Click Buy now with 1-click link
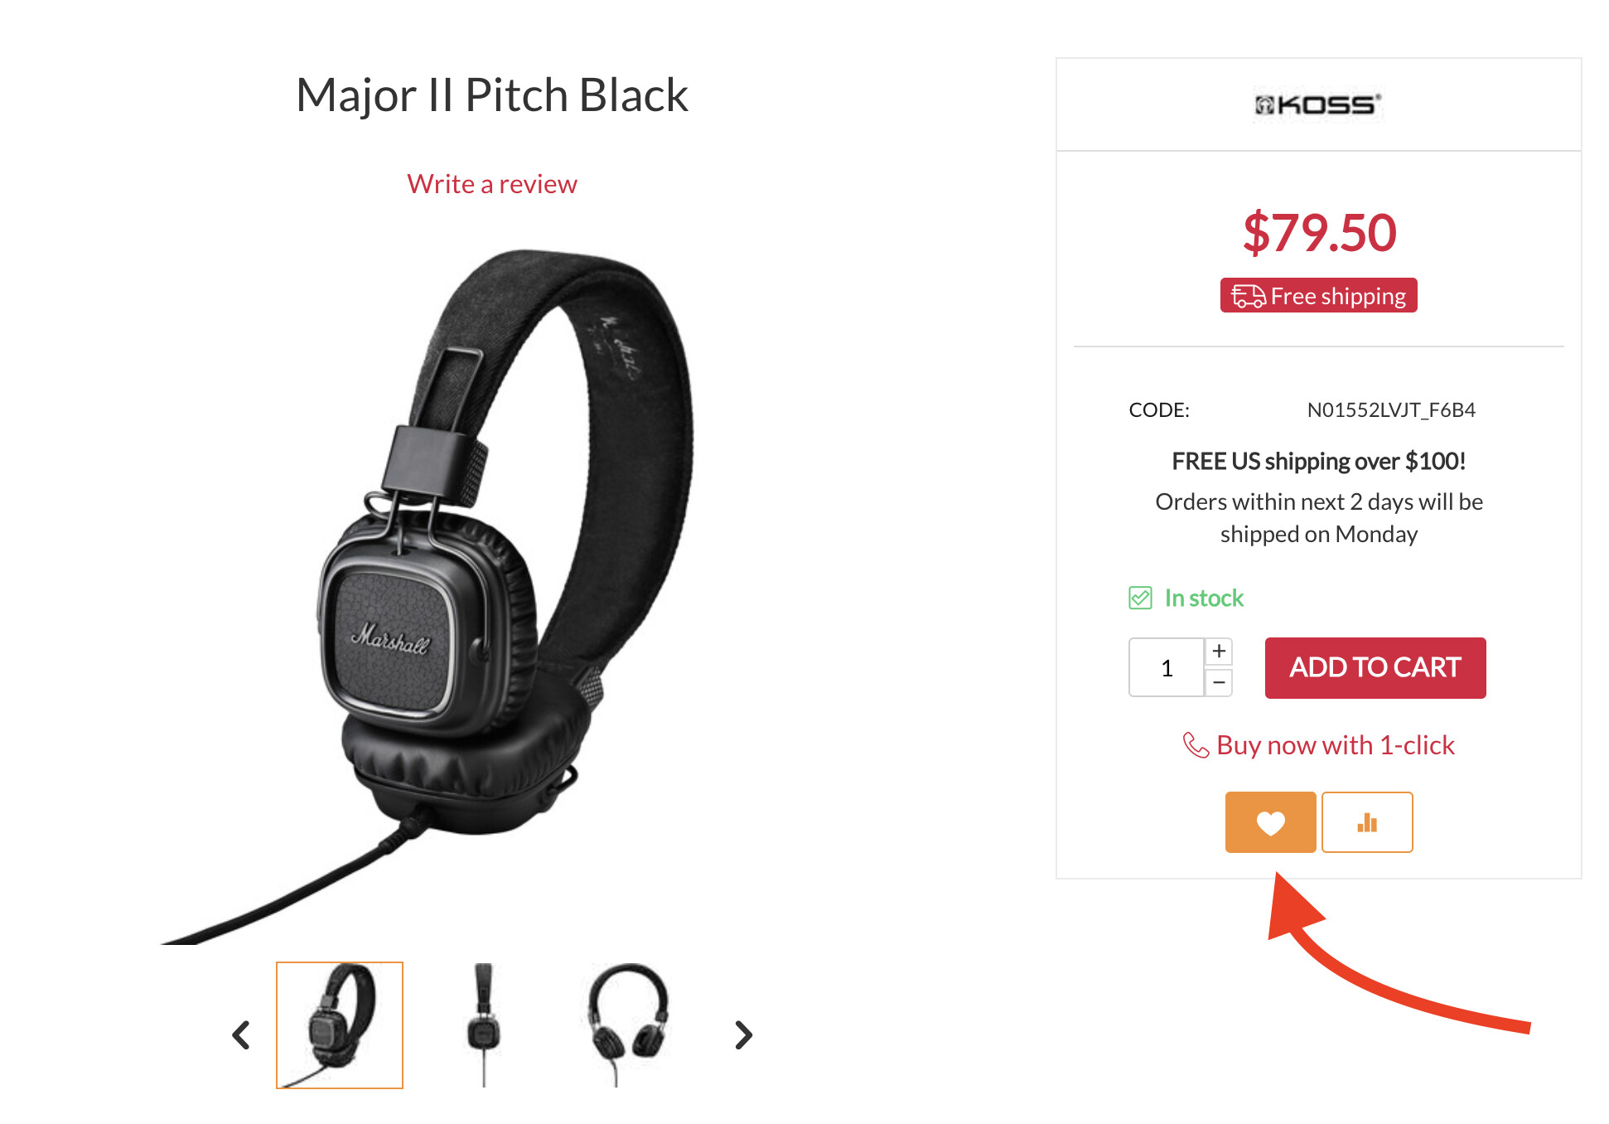The width and height of the screenshot is (1609, 1124). (1335, 745)
